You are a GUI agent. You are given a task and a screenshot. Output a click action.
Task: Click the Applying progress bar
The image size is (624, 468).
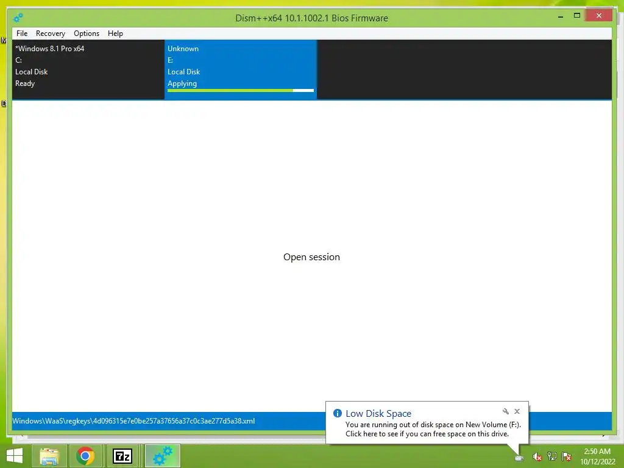(x=240, y=90)
